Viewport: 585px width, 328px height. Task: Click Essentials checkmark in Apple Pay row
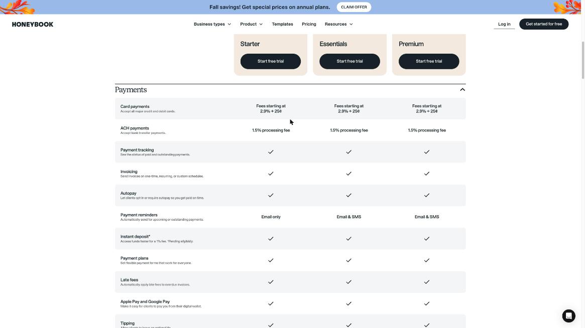click(x=349, y=303)
